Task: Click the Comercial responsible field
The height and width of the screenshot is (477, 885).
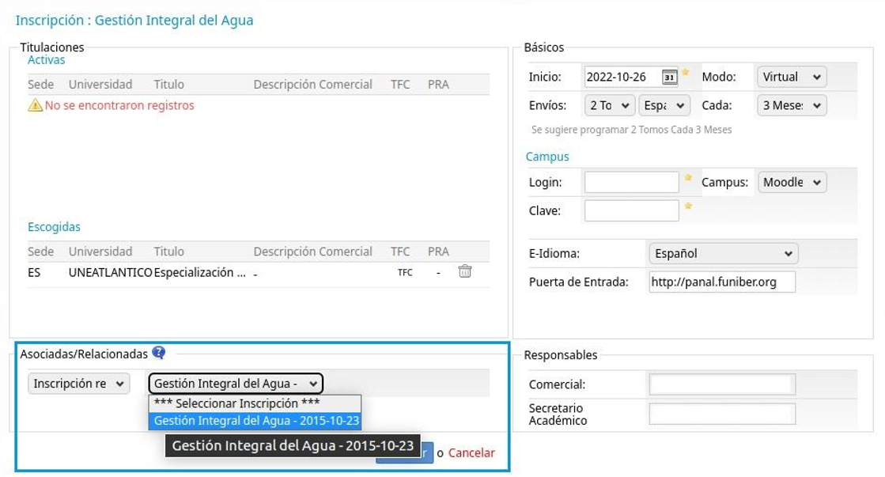Action: point(721,384)
